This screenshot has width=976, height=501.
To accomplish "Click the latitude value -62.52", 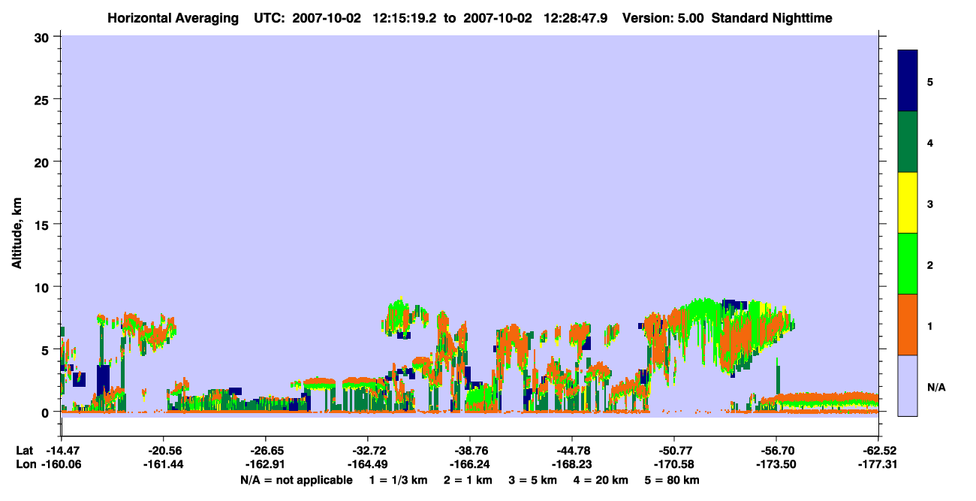I will [x=878, y=451].
